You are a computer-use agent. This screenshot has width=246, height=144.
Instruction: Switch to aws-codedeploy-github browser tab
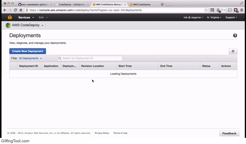(x=34, y=4)
